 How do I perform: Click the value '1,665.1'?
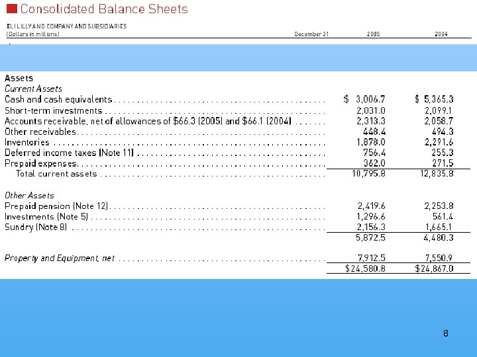point(439,227)
